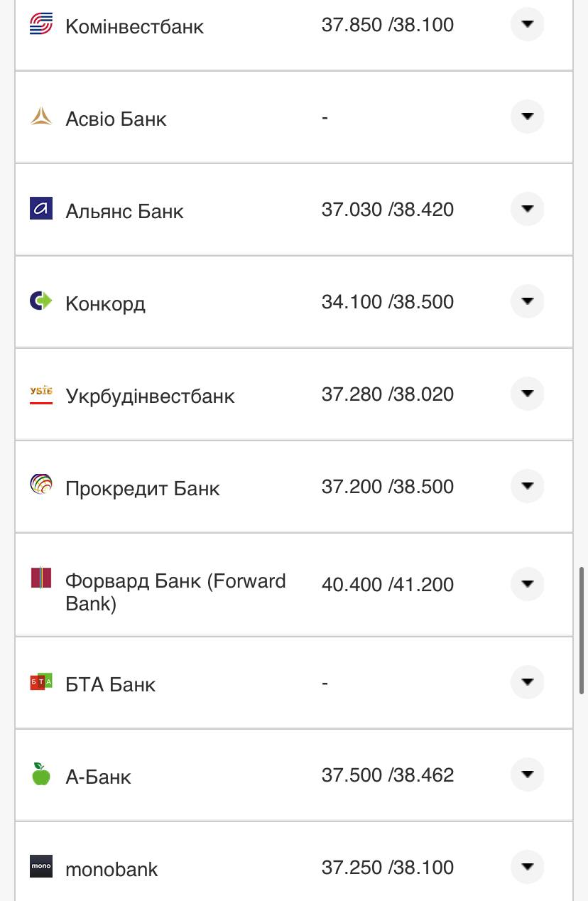This screenshot has width=588, height=901.
Task: Click the page scrollbar thumb
Action: (x=582, y=630)
